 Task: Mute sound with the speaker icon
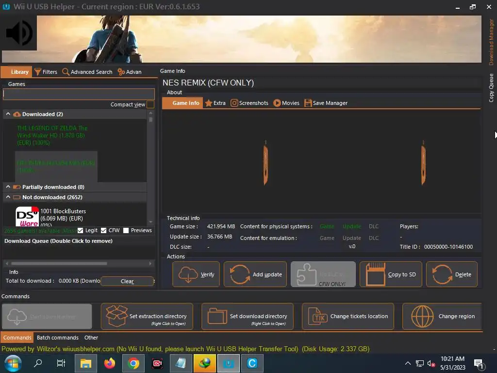pos(19,33)
